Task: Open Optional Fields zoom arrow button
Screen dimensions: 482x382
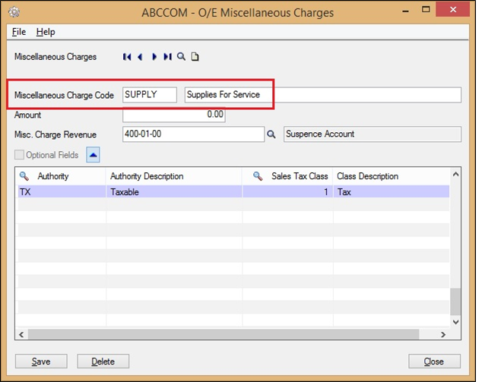Action: pyautogui.click(x=94, y=154)
